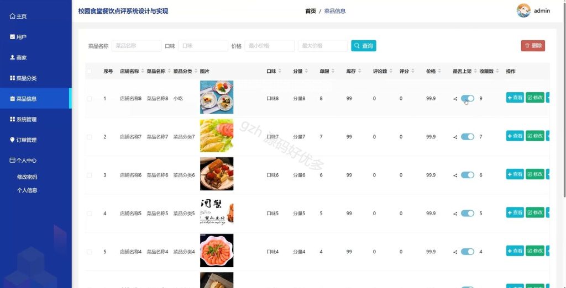Click the share icon in row 1
This screenshot has width=566, height=288.
point(455,99)
